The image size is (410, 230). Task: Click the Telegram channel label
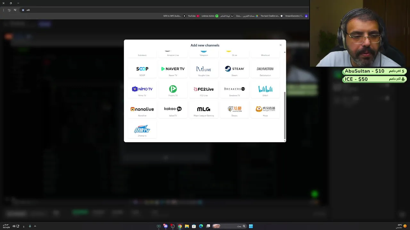(x=204, y=55)
